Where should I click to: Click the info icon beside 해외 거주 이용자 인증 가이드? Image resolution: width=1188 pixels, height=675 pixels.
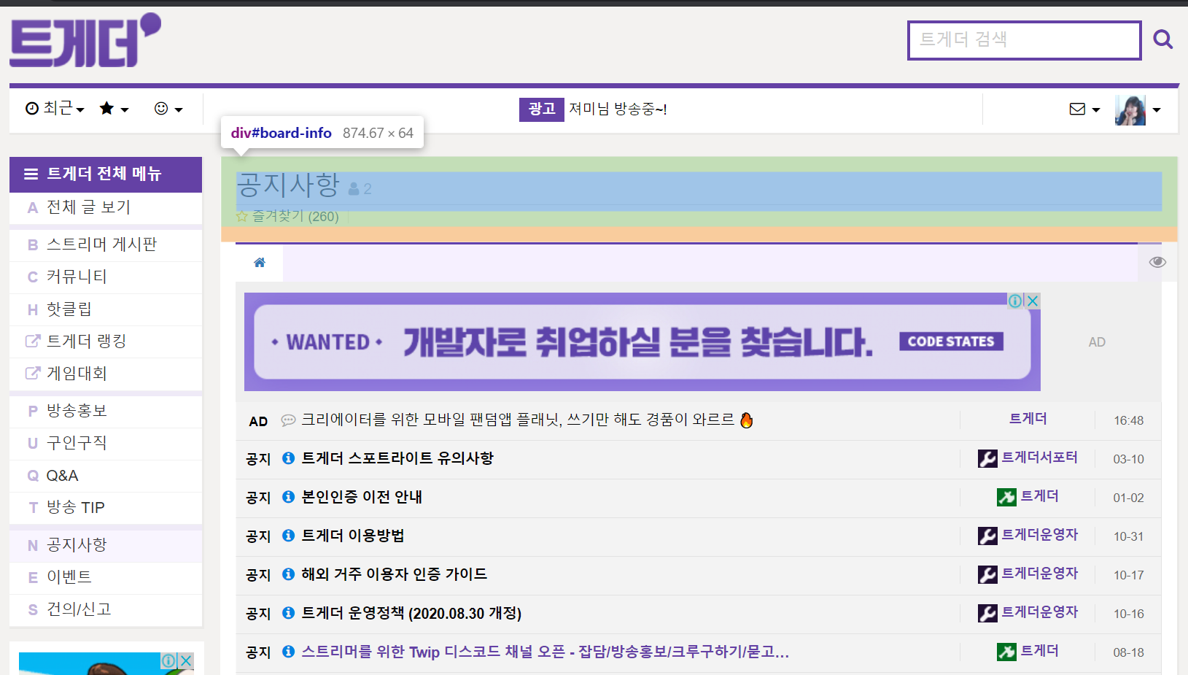pyautogui.click(x=289, y=574)
